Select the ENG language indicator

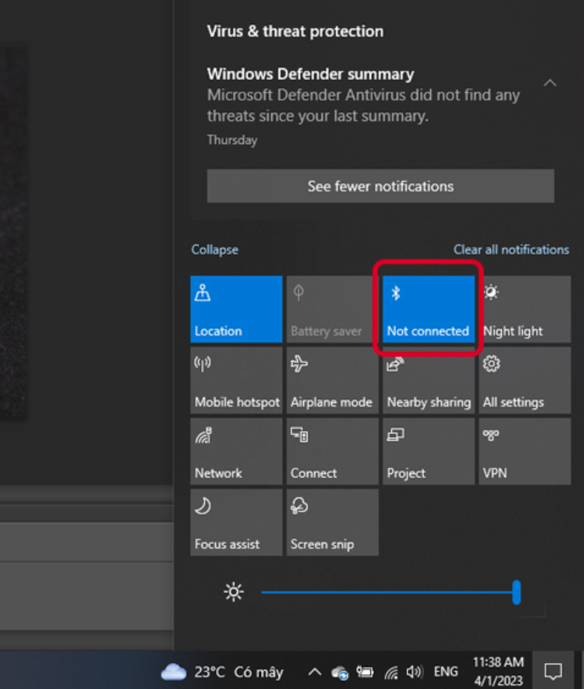click(445, 672)
